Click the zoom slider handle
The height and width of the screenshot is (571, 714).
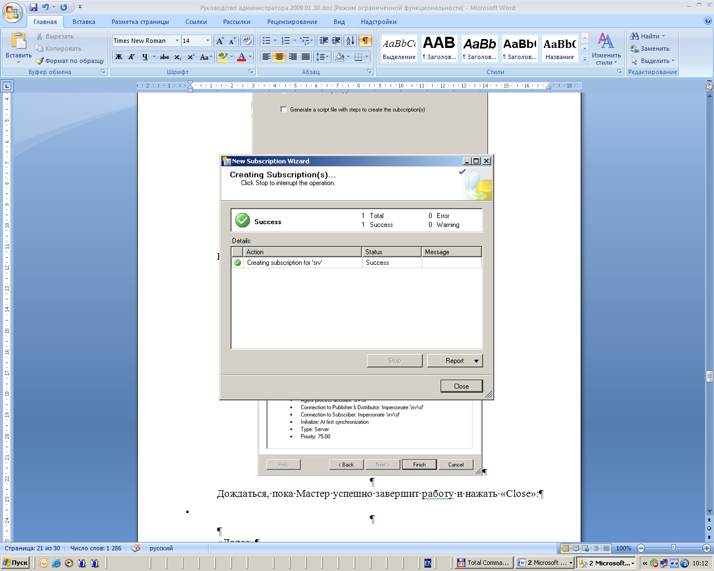point(673,548)
